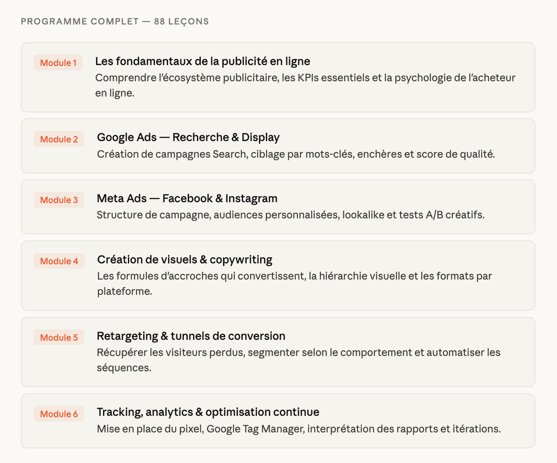Open 'Tracking, analytics & optimisation continue' title

[x=208, y=412]
